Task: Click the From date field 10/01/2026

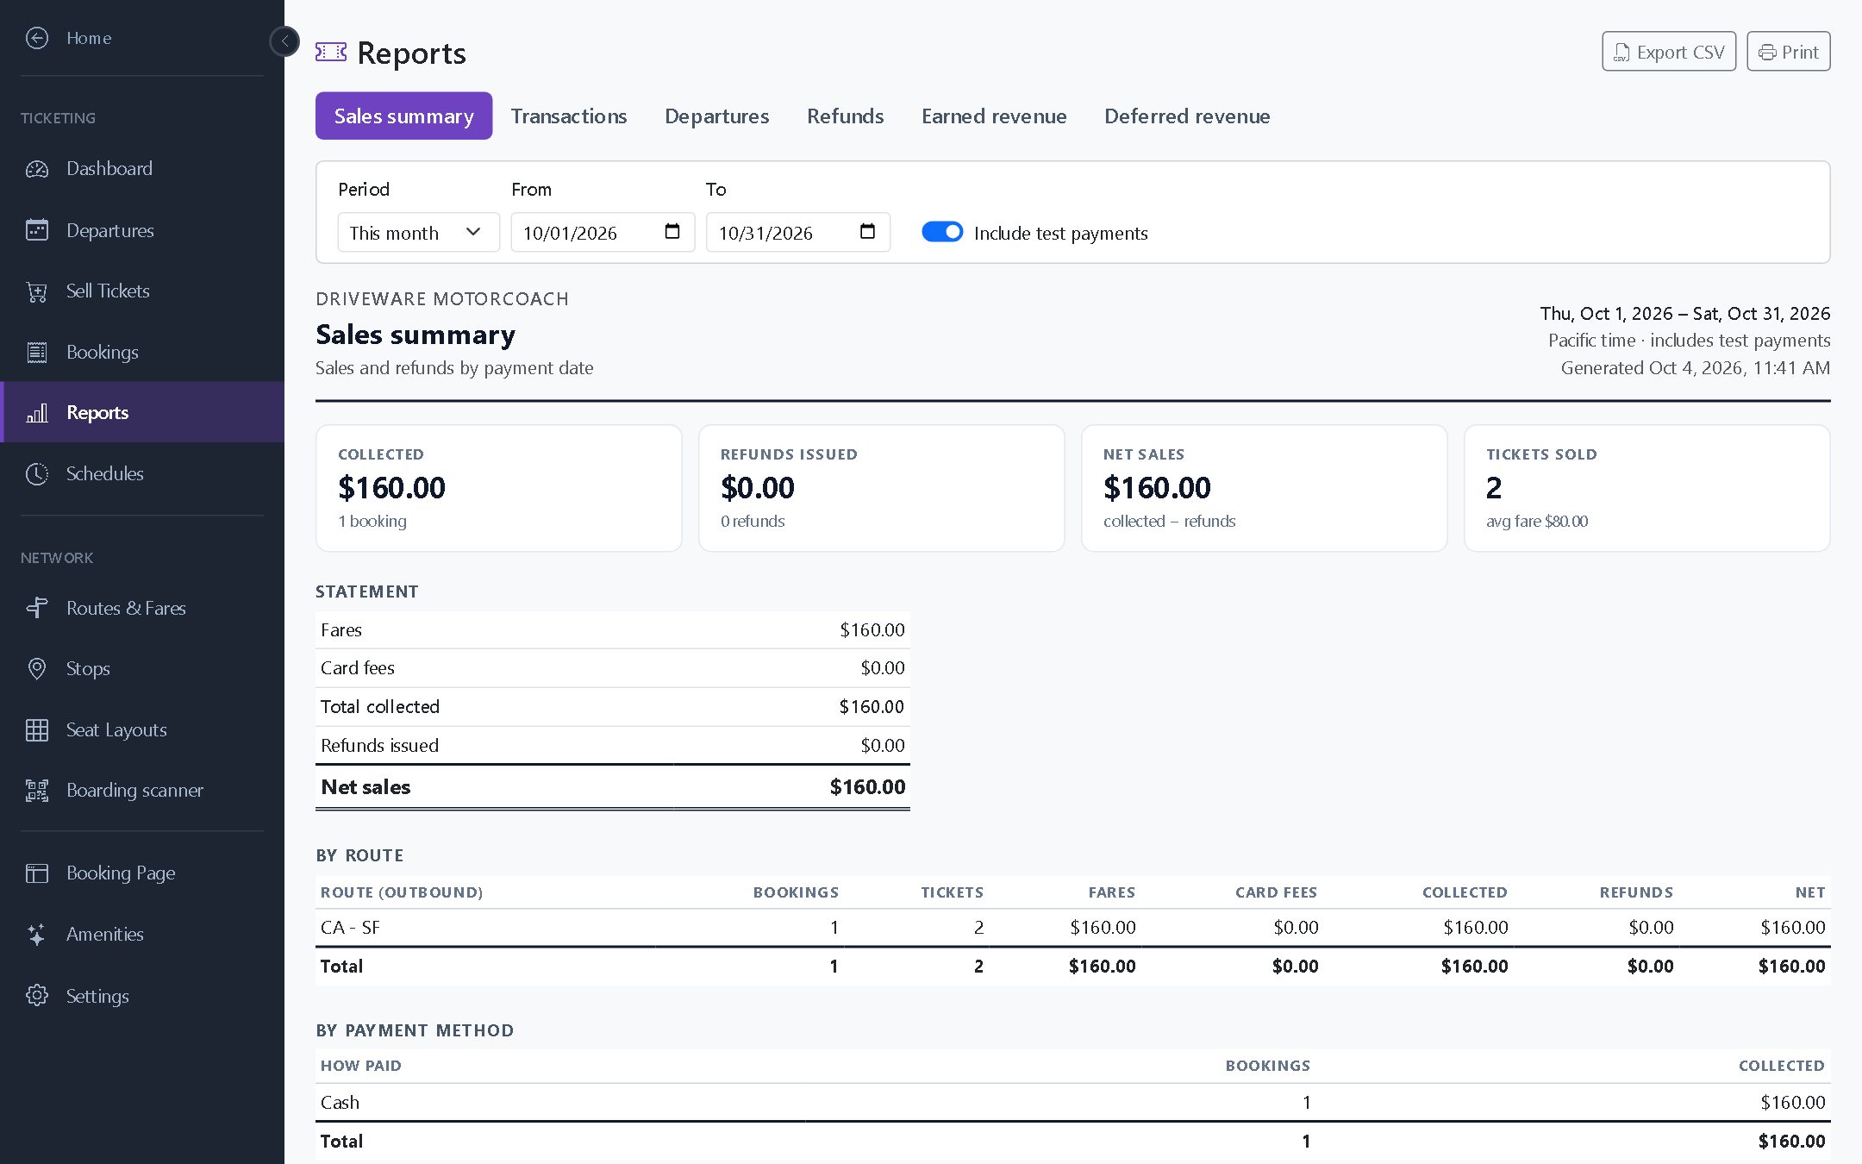Action: pyautogui.click(x=603, y=233)
